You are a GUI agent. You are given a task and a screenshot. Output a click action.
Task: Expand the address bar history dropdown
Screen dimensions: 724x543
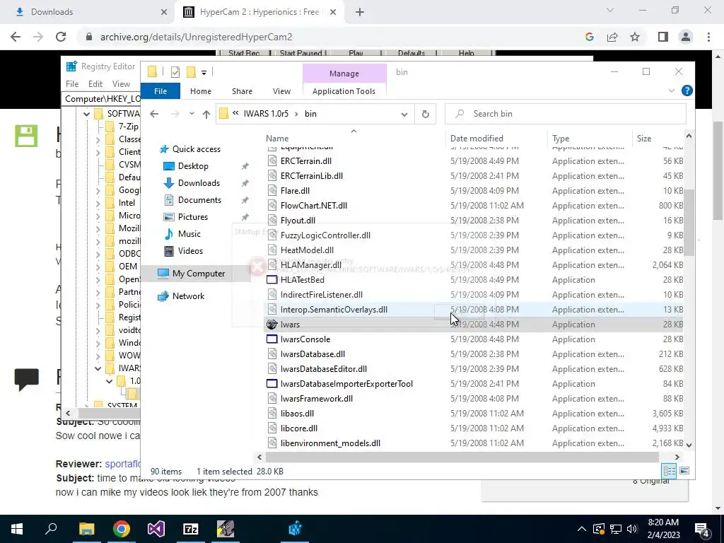(x=404, y=115)
